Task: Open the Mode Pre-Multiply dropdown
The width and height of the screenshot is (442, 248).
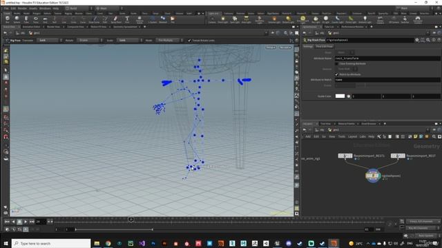Action: [169, 41]
